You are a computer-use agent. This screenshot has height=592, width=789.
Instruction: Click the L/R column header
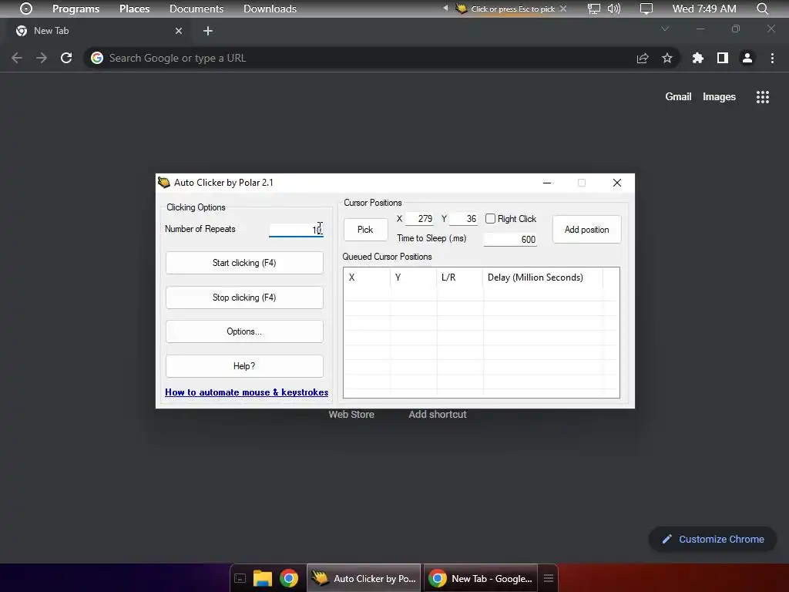[x=459, y=277]
